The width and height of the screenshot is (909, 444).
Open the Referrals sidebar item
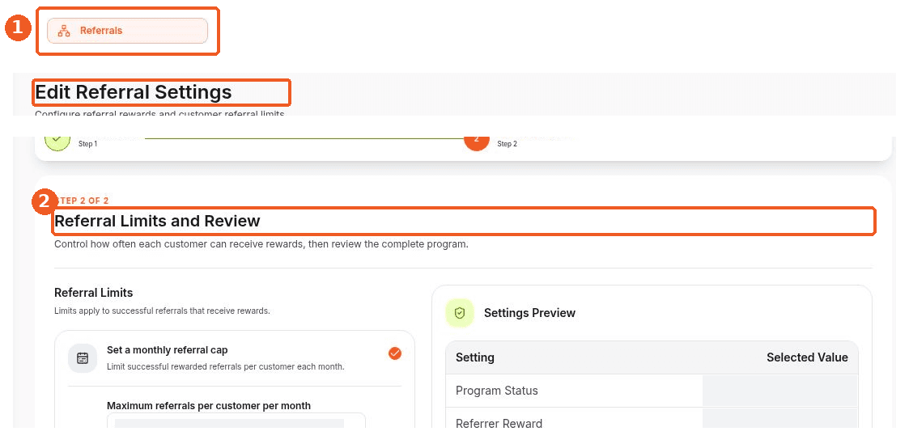tap(127, 31)
